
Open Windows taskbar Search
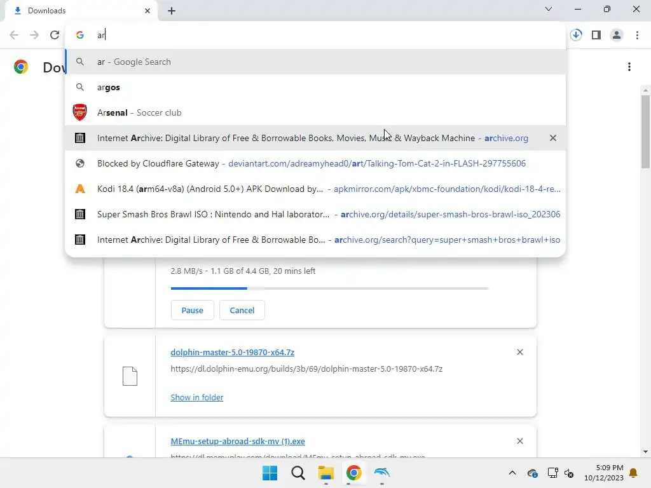click(298, 473)
